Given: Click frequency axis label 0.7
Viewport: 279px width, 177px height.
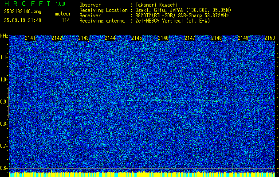Looking at the screenshot, I should point(4,146).
